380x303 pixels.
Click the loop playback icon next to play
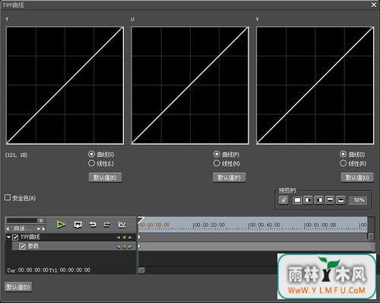click(x=78, y=225)
